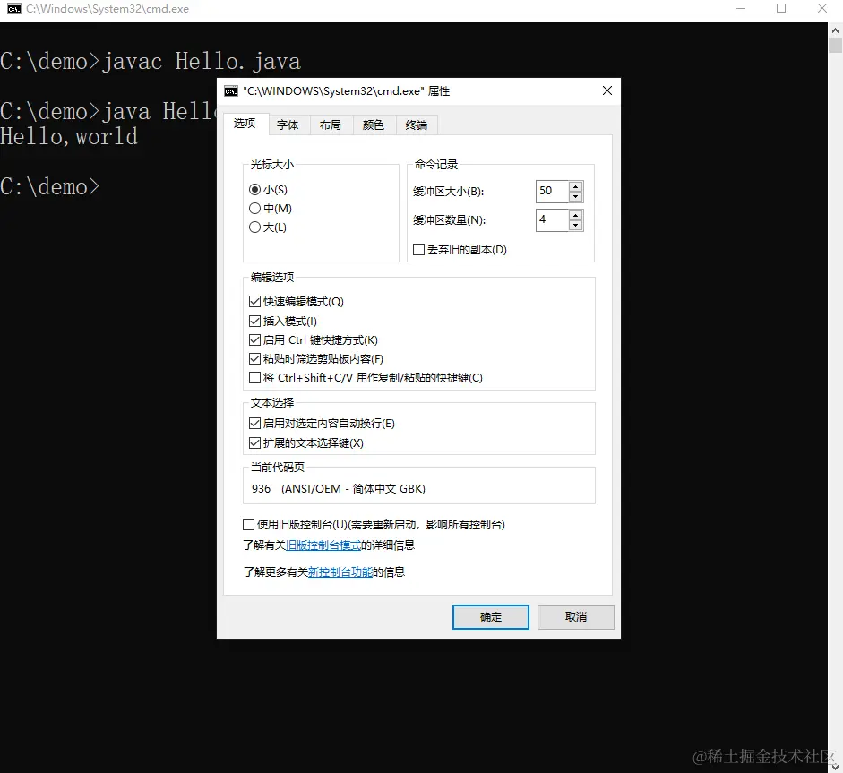Select the 中(M) cursor size option
The image size is (843, 773).
coord(254,208)
